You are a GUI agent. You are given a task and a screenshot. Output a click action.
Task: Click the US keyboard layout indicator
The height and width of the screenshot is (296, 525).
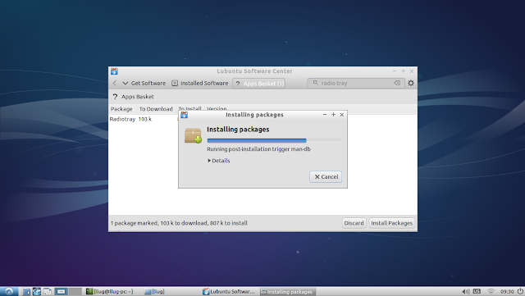(x=477, y=291)
